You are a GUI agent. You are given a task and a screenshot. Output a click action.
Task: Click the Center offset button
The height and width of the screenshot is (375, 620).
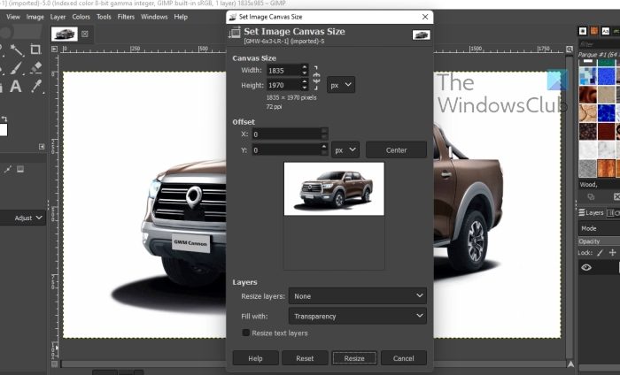pos(396,150)
